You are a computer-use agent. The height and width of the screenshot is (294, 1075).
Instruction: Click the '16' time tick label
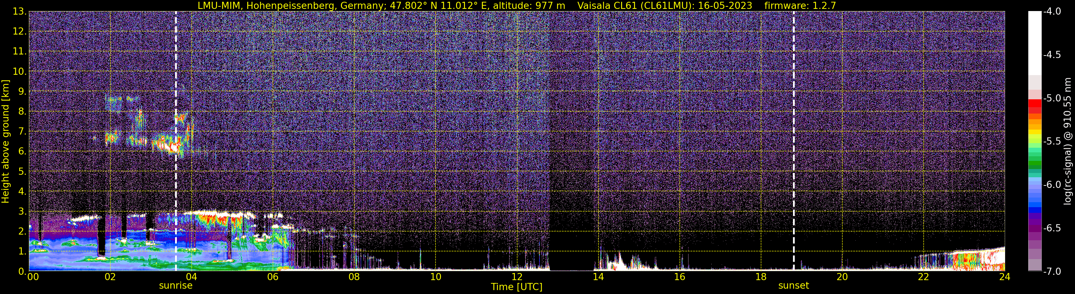click(679, 277)
